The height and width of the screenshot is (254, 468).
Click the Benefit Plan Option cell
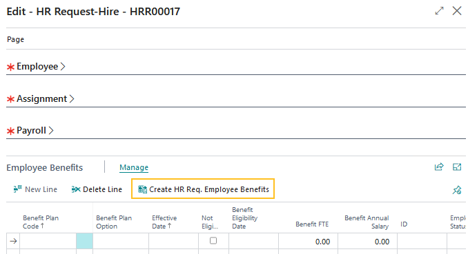pos(121,241)
